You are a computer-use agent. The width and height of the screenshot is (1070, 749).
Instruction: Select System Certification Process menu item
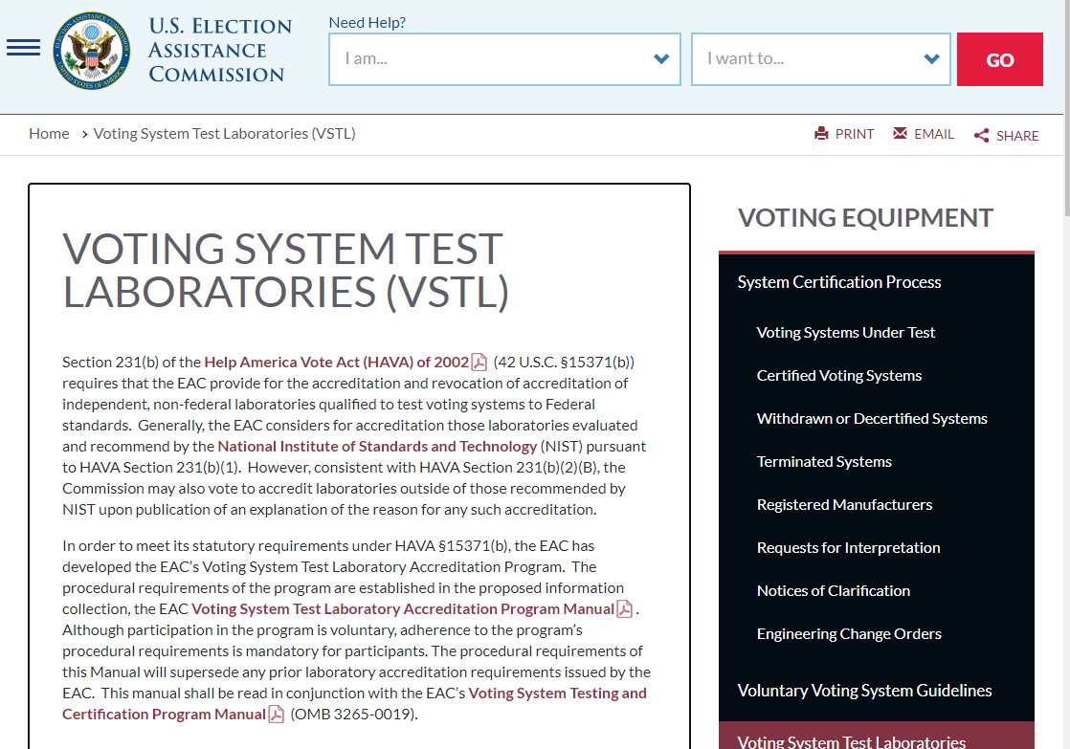click(x=838, y=282)
